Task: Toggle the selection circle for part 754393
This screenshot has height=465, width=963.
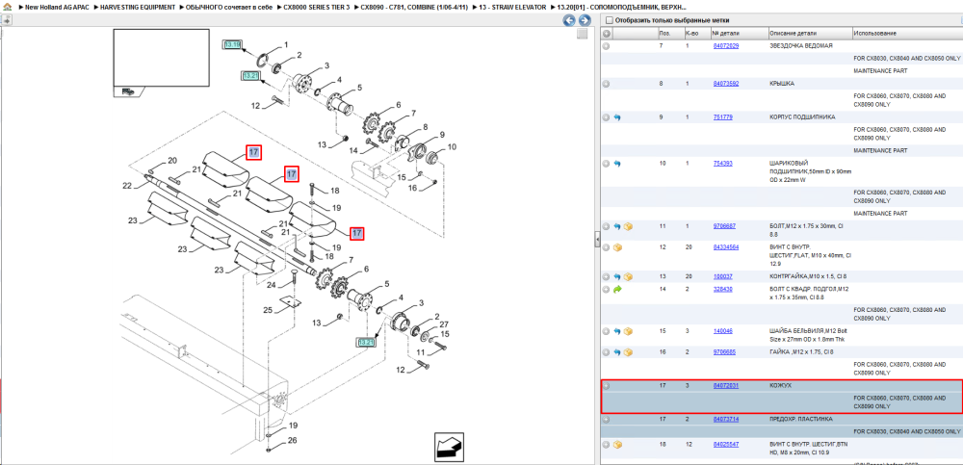Action: 606,164
